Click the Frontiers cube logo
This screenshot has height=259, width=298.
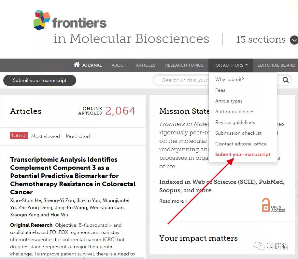point(42,20)
